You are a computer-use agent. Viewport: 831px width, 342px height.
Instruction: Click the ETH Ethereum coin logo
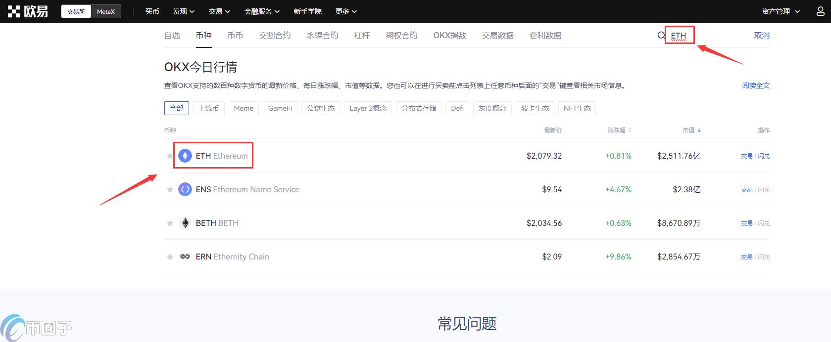(185, 156)
